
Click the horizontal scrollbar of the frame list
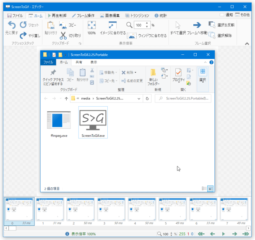click(126, 228)
